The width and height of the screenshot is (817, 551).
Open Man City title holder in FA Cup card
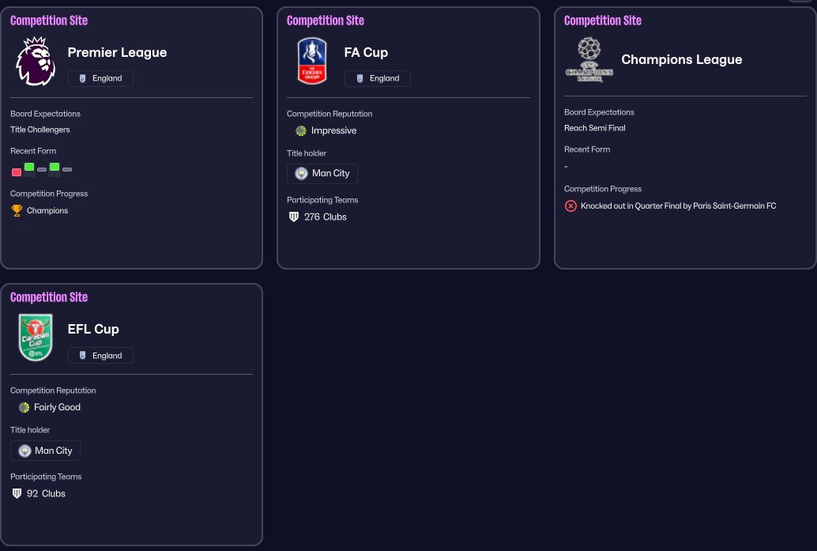click(322, 174)
